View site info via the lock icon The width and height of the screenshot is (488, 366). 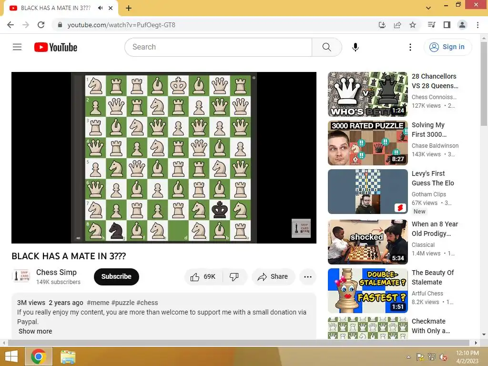pyautogui.click(x=60, y=25)
